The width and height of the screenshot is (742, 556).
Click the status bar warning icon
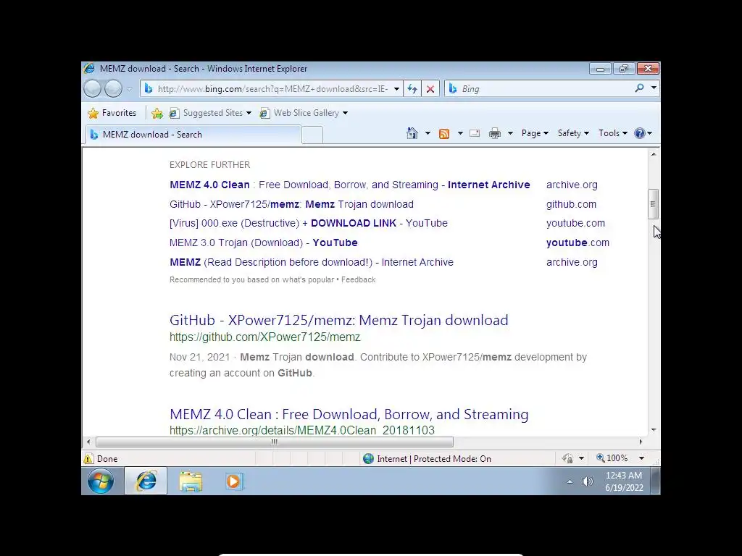click(x=88, y=458)
